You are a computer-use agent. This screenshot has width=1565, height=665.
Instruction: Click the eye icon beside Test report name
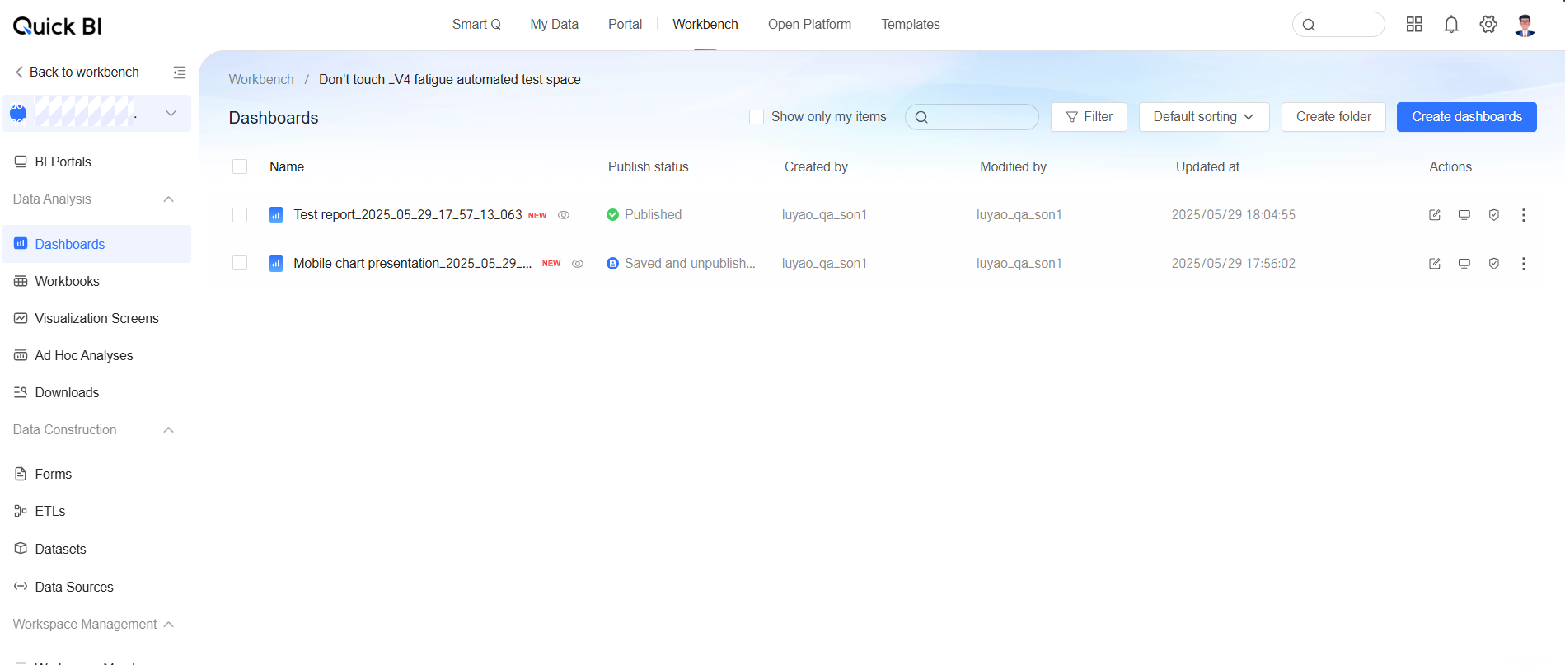tap(564, 215)
